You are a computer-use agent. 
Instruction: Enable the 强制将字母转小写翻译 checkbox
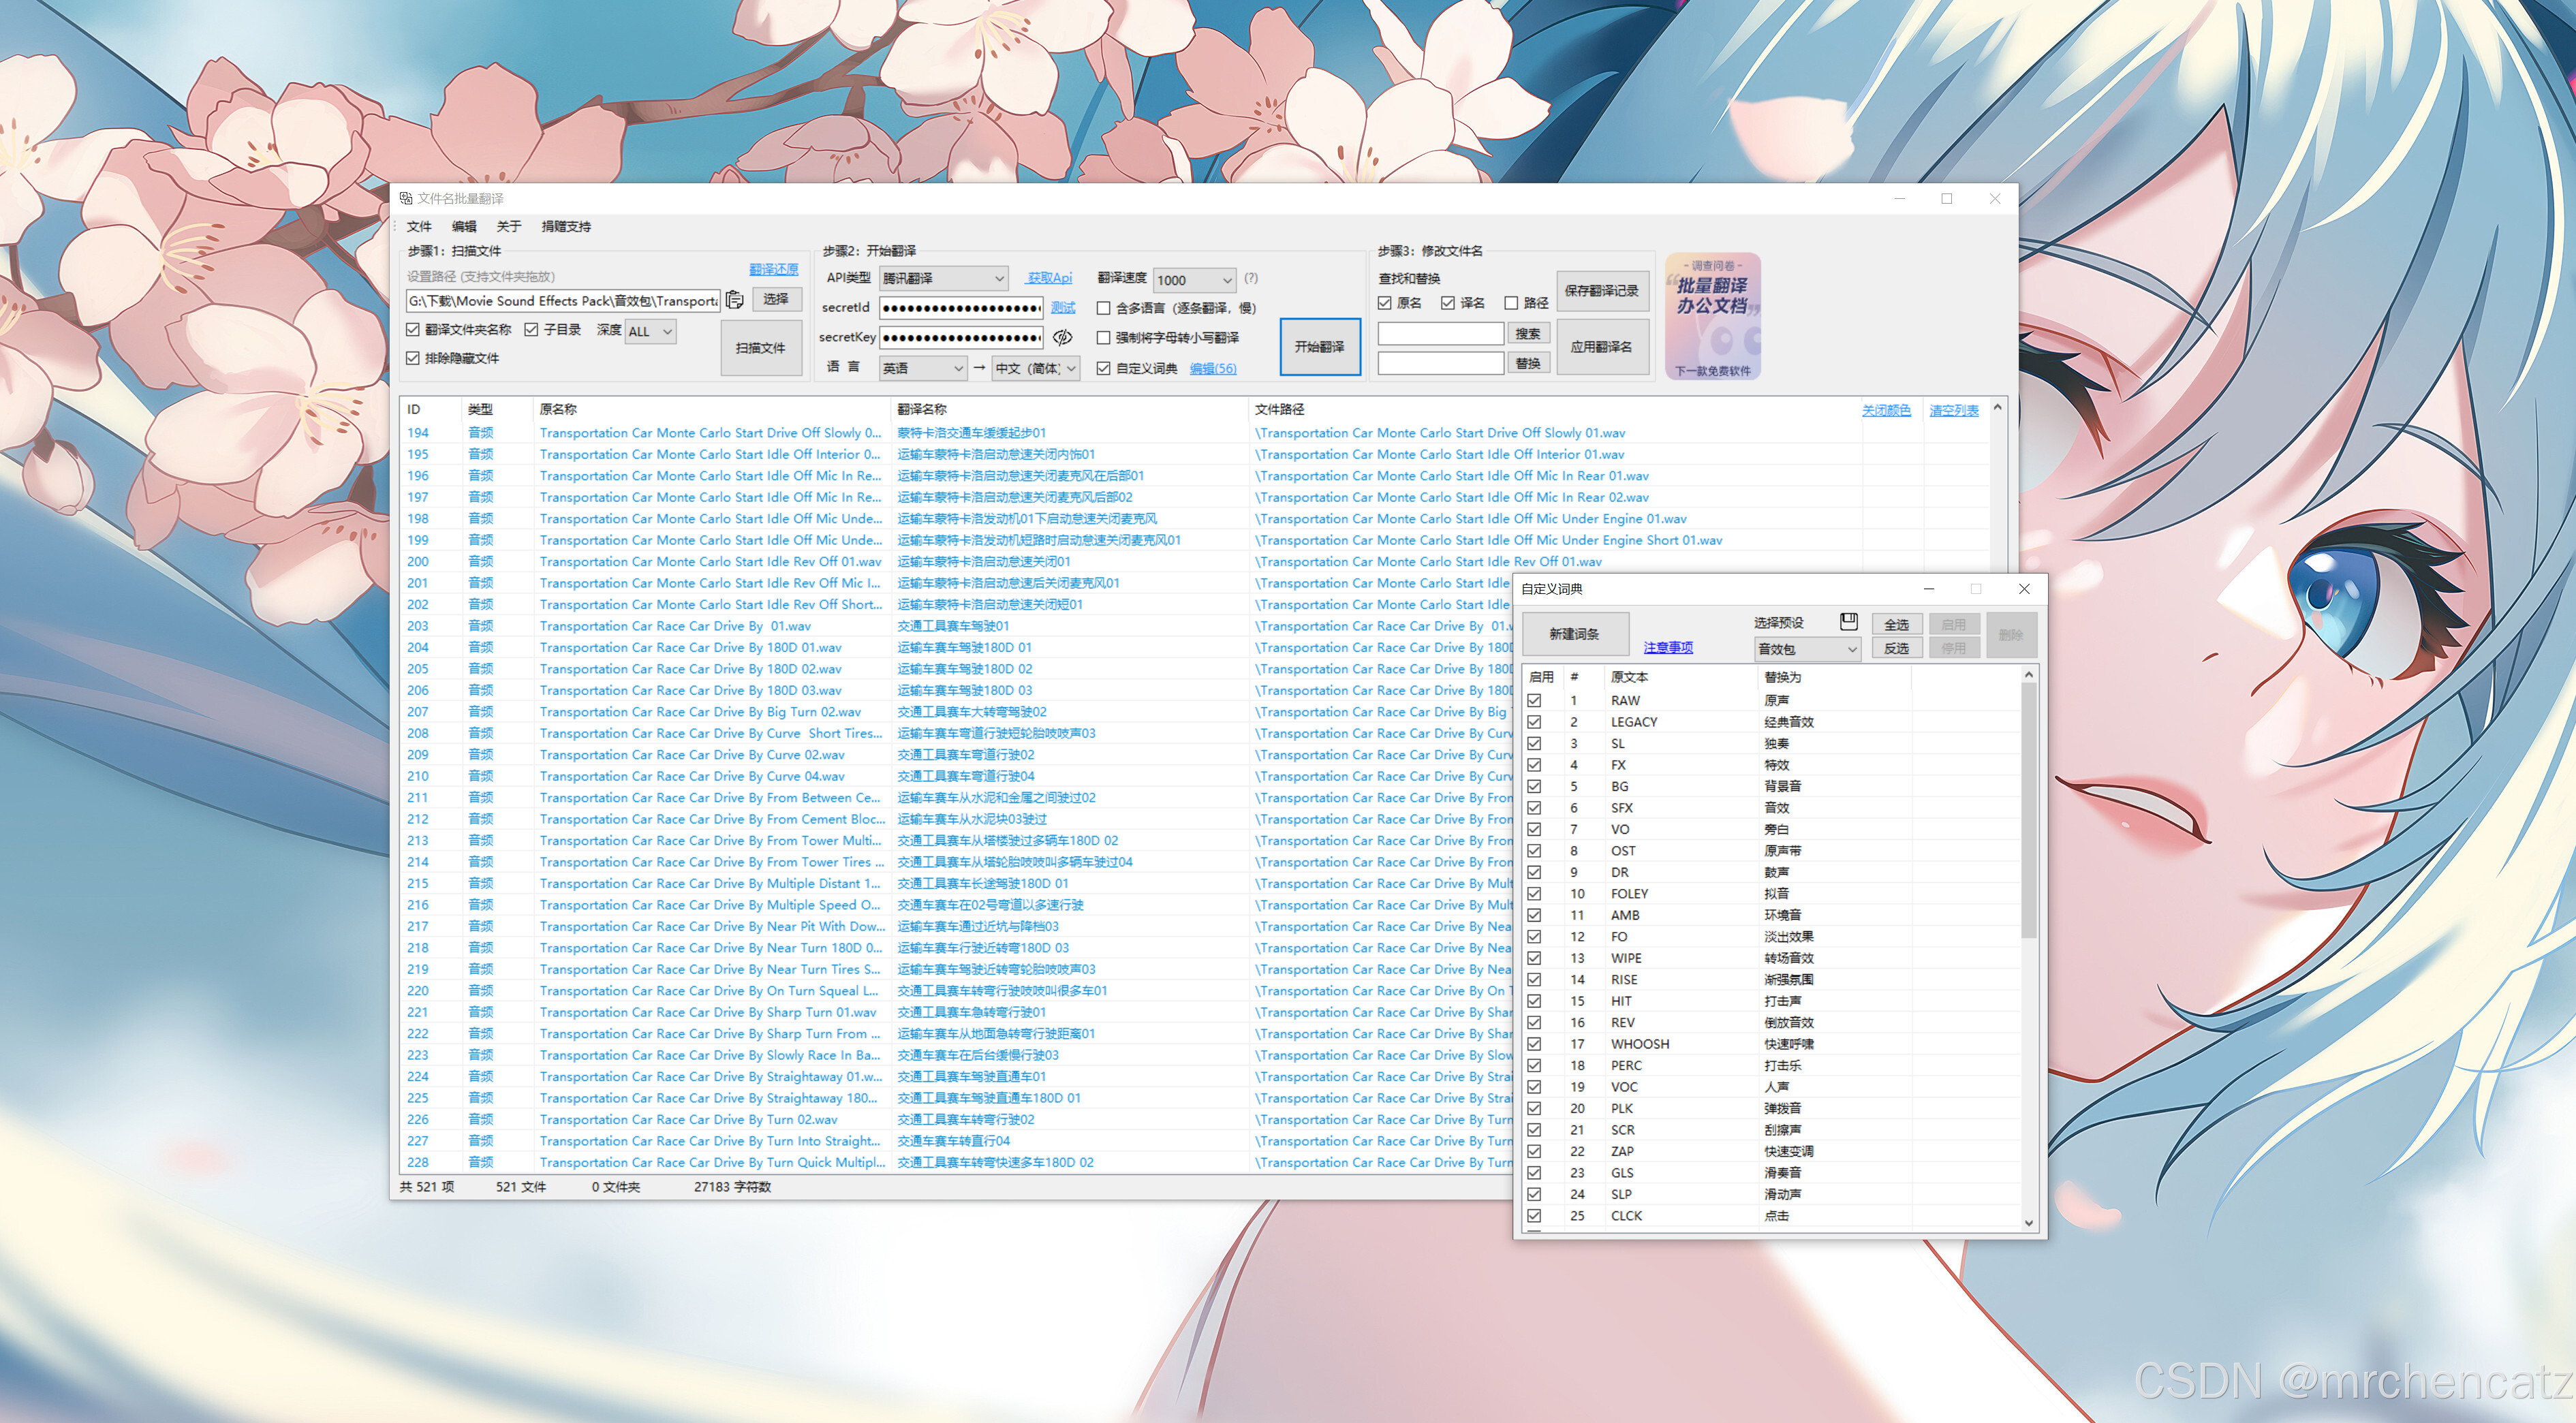tap(1103, 338)
